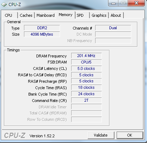Click the RAS# to CAS# Delay label
This screenshot has height=143, width=147.
[x=42, y=75]
